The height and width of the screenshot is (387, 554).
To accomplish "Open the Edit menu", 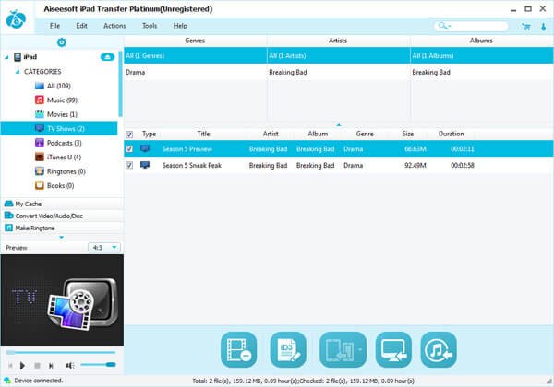I will [81, 26].
